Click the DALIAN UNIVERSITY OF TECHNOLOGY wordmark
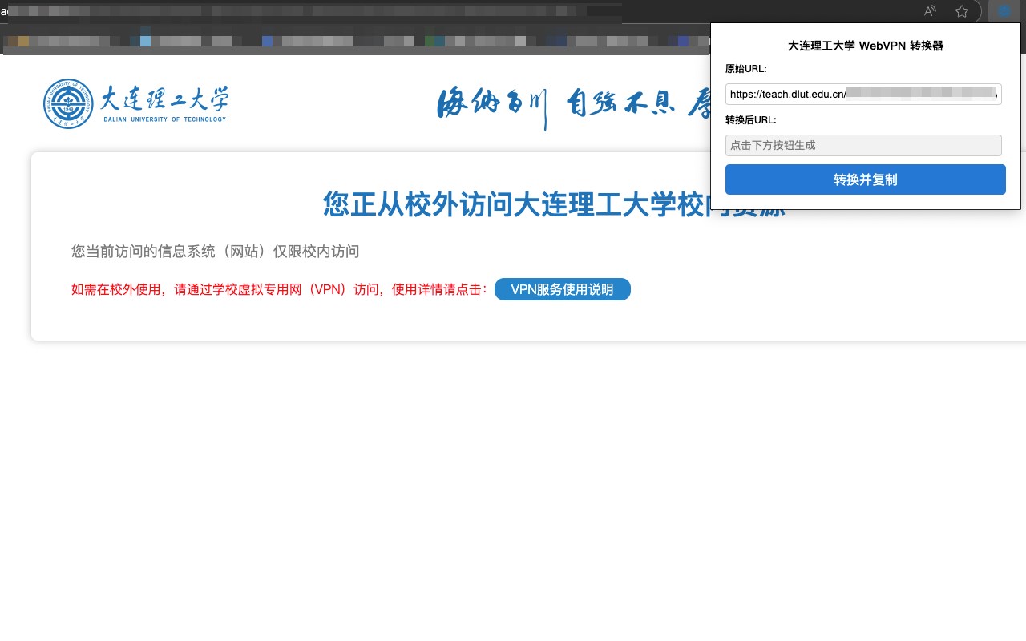The width and height of the screenshot is (1026, 641). 164,119
